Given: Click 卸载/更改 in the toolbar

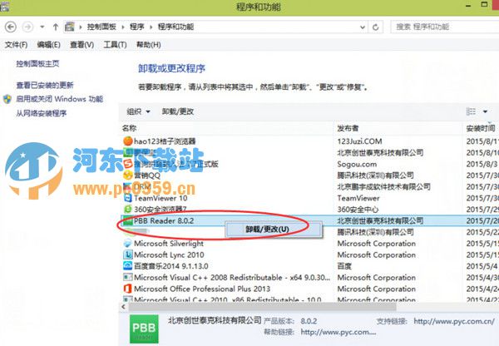Looking at the screenshot, I should (x=178, y=111).
